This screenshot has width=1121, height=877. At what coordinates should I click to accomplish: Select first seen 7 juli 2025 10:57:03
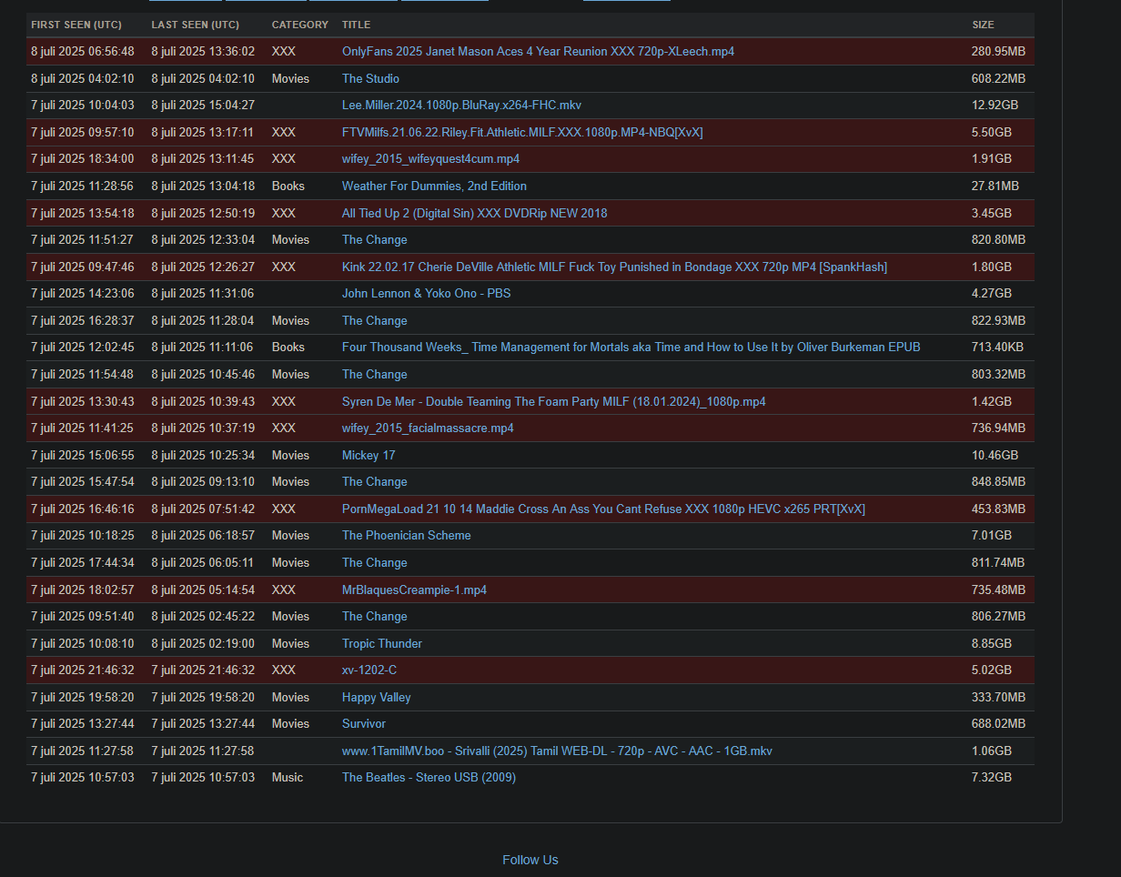(x=82, y=778)
